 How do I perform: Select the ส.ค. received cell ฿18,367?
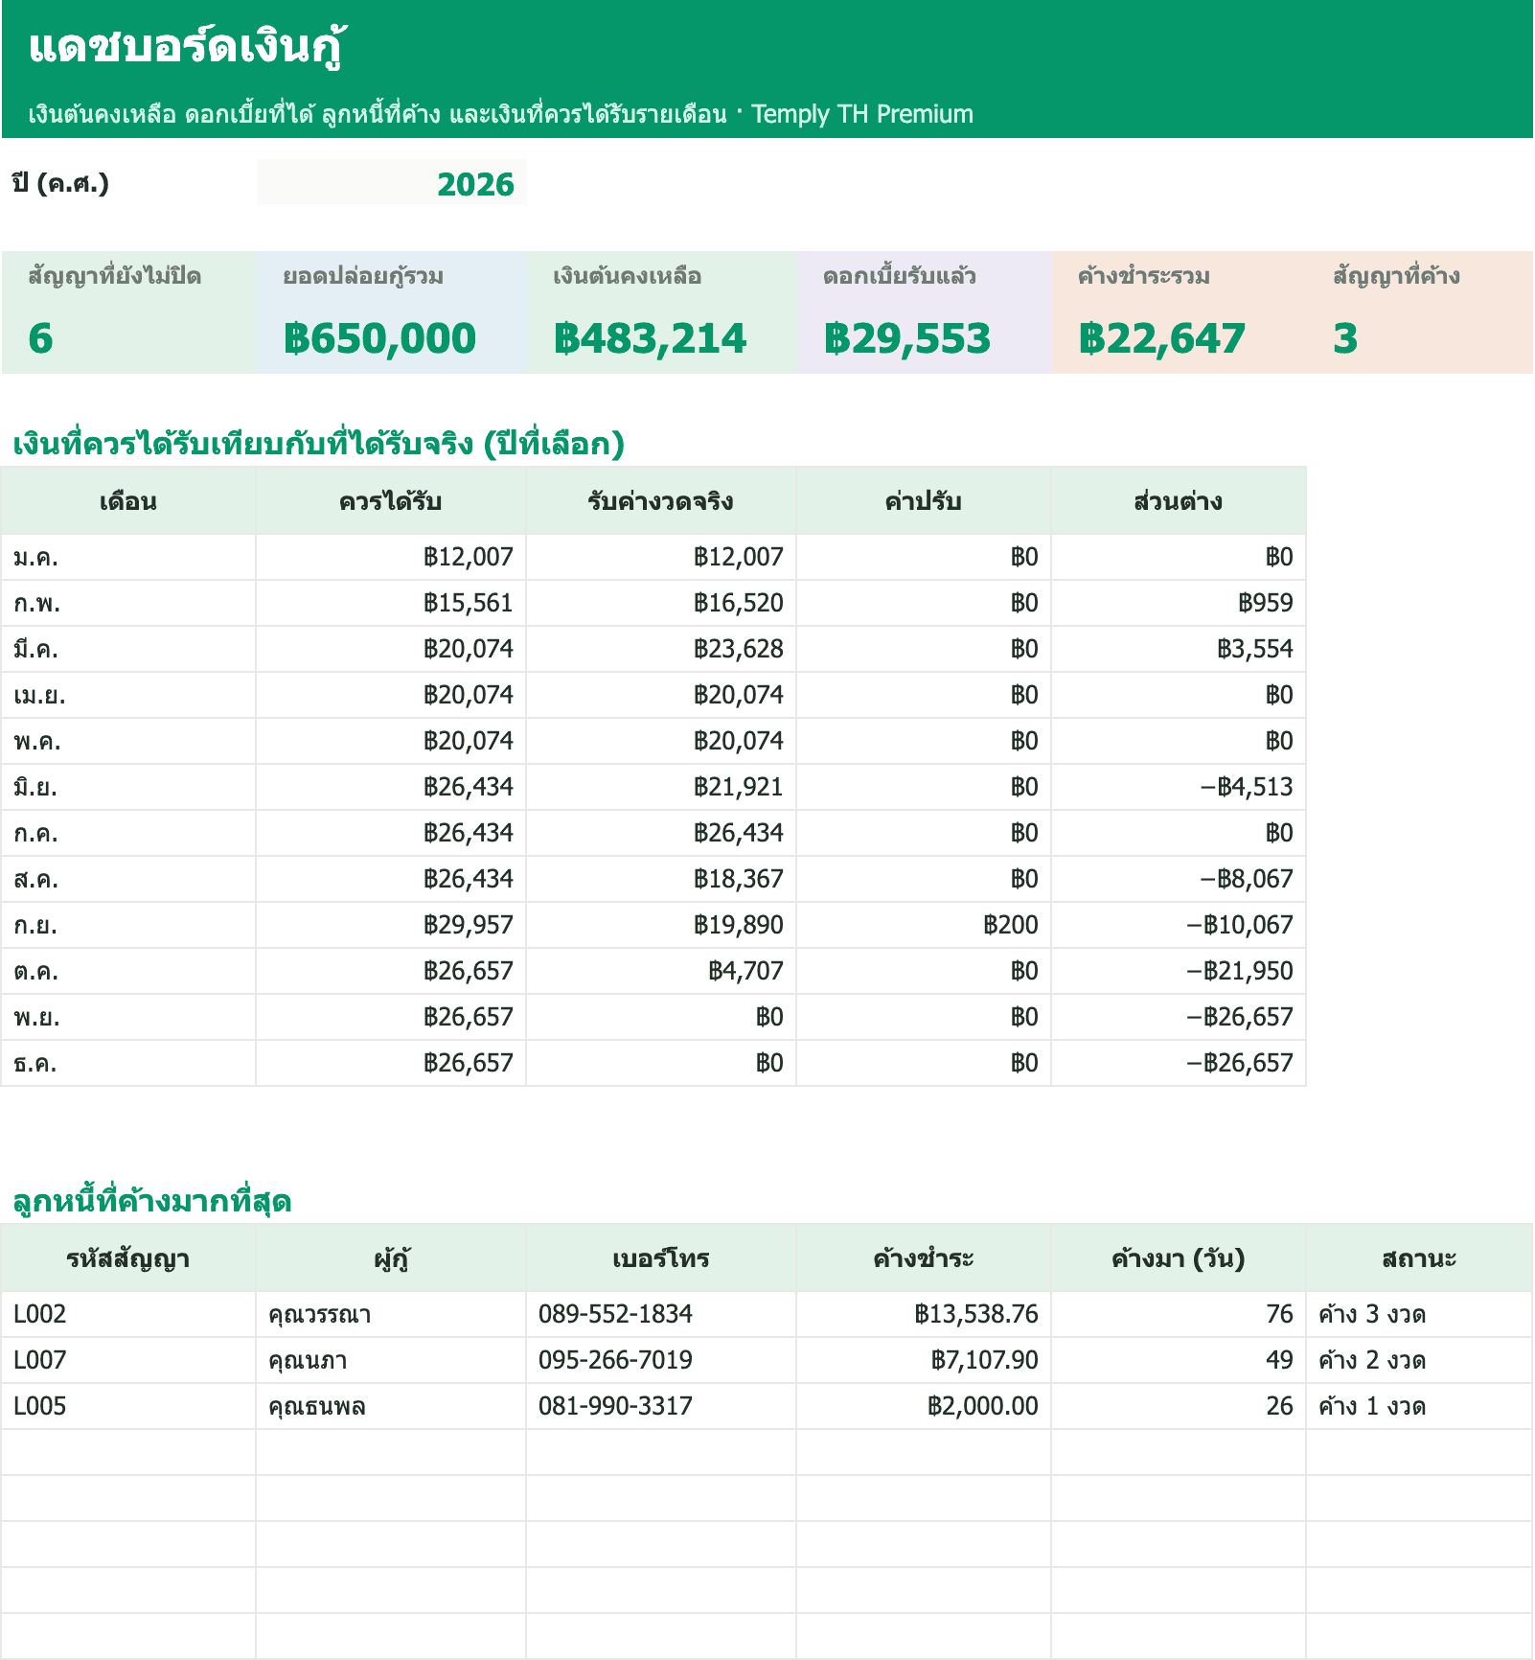pos(661,879)
